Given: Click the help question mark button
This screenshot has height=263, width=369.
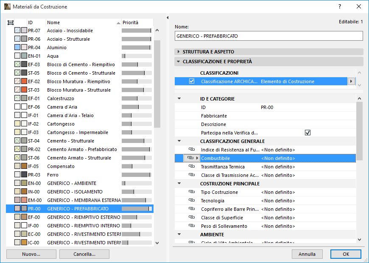Looking at the screenshot, I should click(x=340, y=7).
